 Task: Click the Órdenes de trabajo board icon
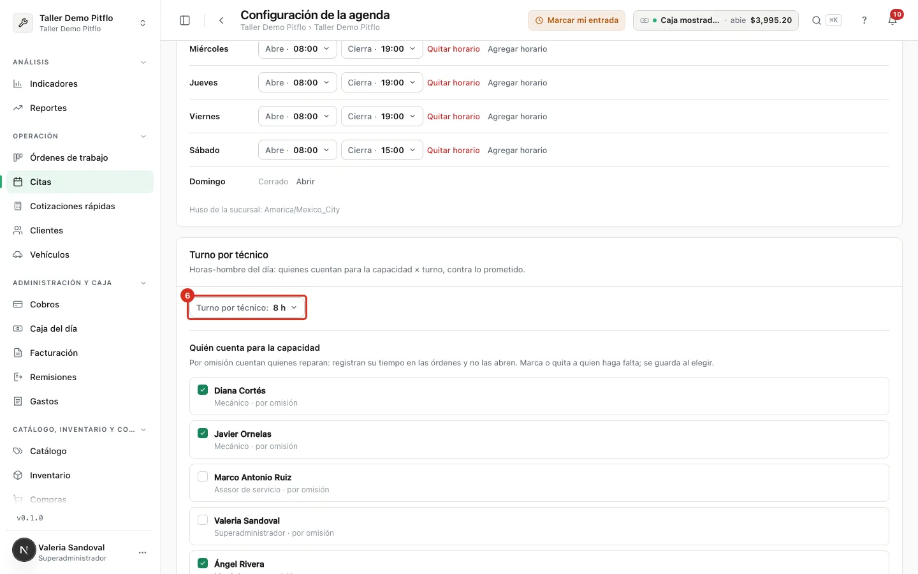click(18, 158)
